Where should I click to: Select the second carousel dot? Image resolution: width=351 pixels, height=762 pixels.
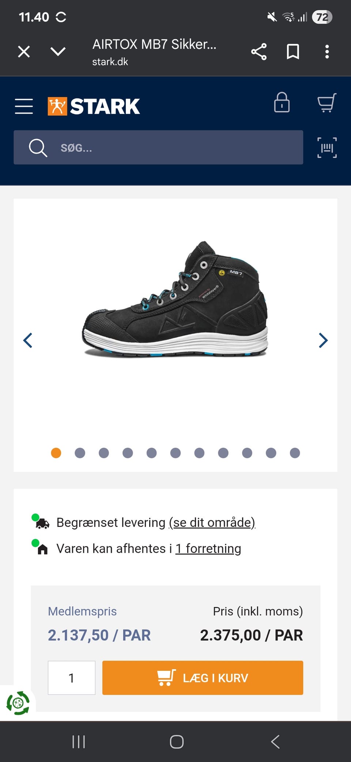[80, 453]
